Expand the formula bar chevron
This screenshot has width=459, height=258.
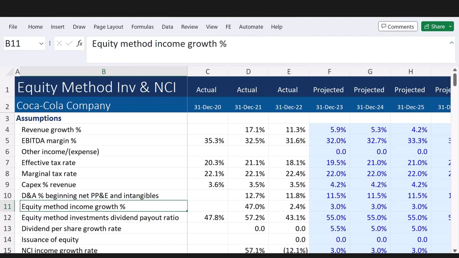[452, 42]
